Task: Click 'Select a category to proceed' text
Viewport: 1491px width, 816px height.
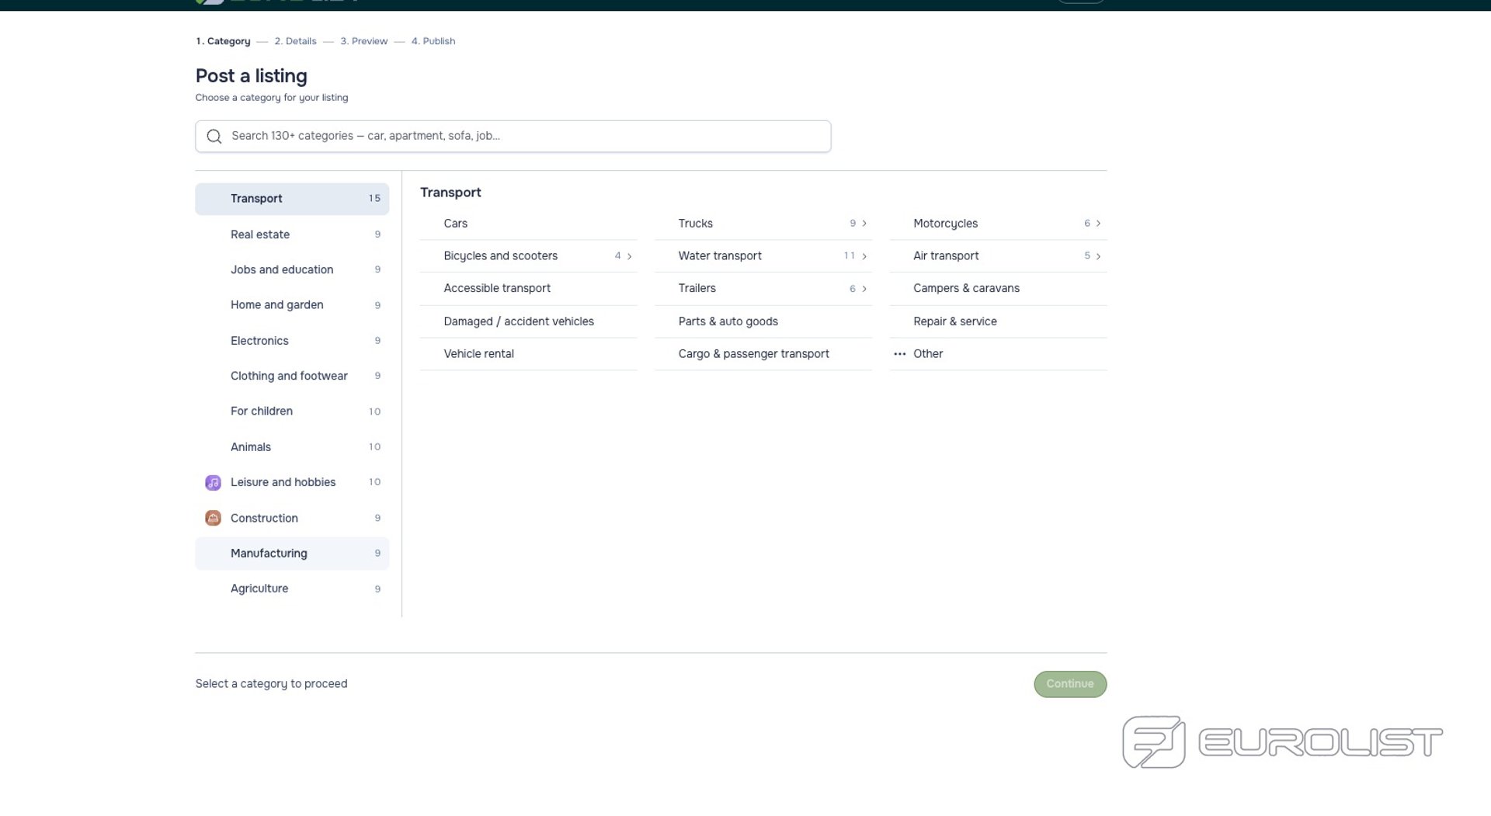Action: (271, 684)
